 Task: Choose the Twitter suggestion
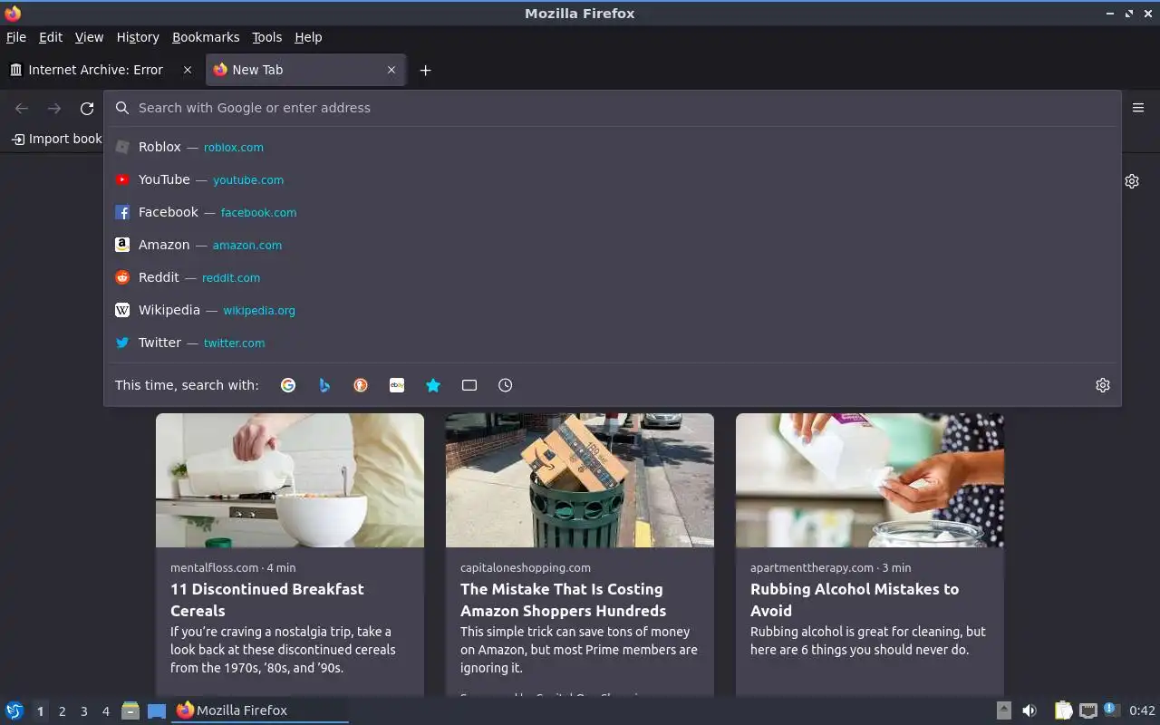pos(612,343)
